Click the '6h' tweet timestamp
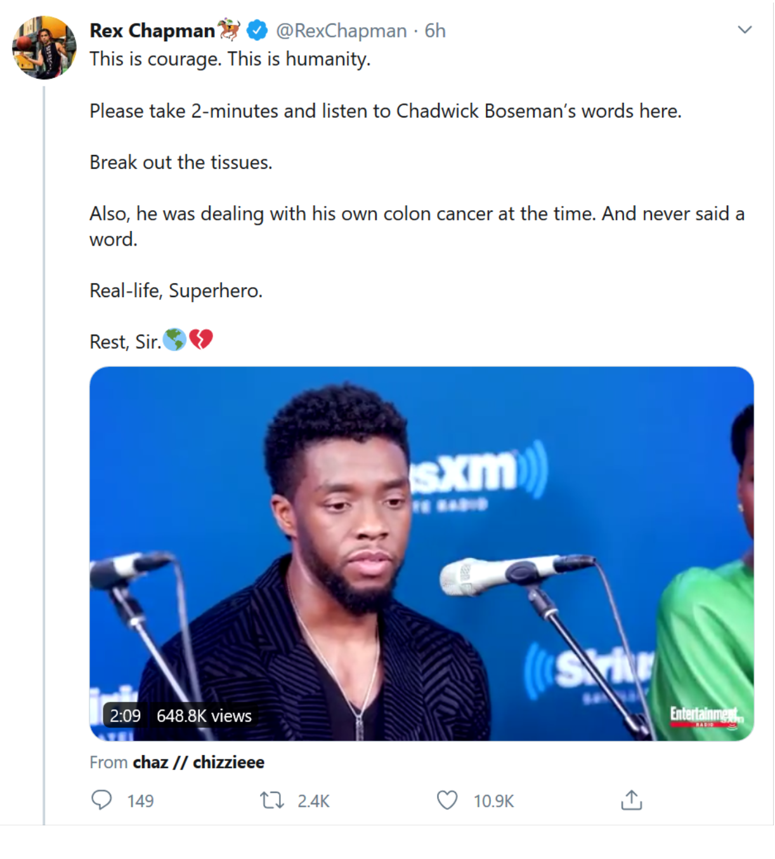This screenshot has height=859, width=775. click(x=435, y=30)
